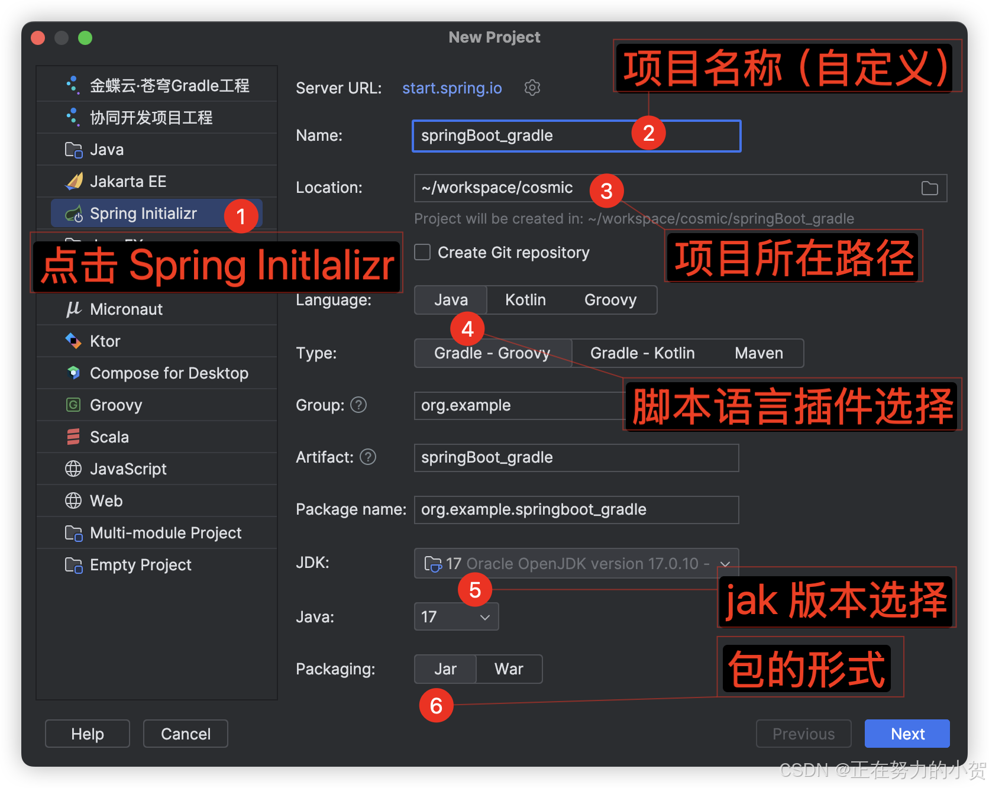Screen dimensions: 989x788
Task: Open the start.spring.io link
Action: tap(452, 88)
